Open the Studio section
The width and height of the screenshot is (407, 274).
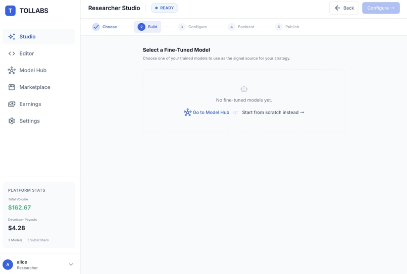coord(39,37)
